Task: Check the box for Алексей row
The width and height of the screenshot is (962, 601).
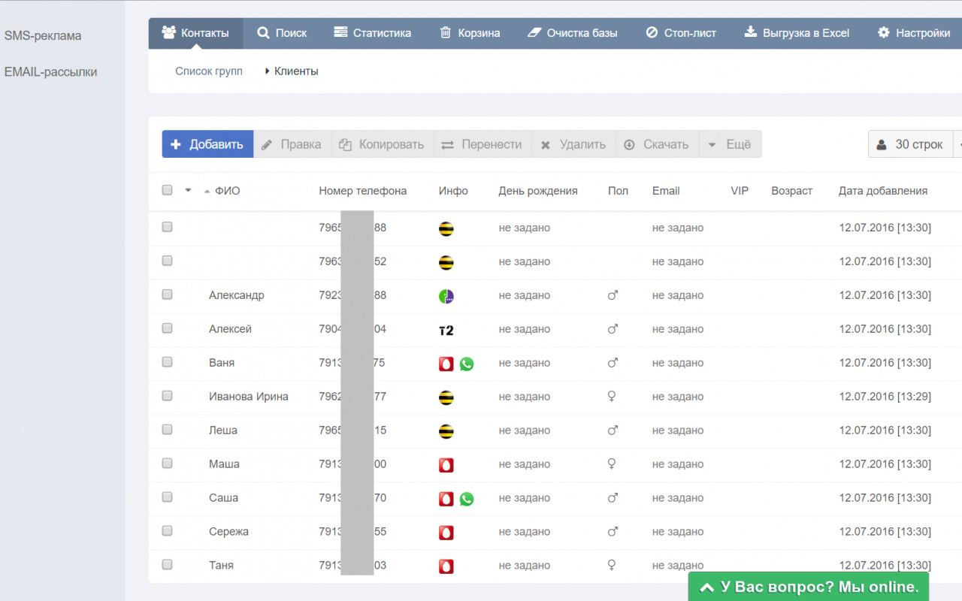Action: 167,328
